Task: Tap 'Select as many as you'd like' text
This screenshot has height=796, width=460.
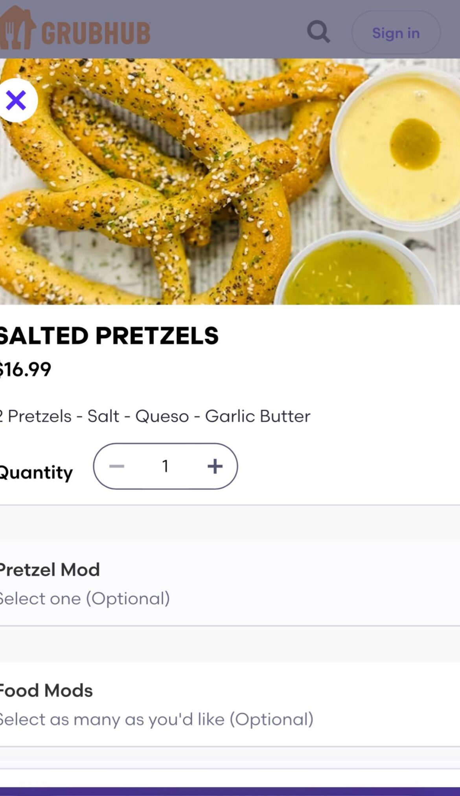Action: point(156,720)
